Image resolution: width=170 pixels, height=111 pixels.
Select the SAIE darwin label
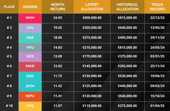pyautogui.click(x=30, y=37)
